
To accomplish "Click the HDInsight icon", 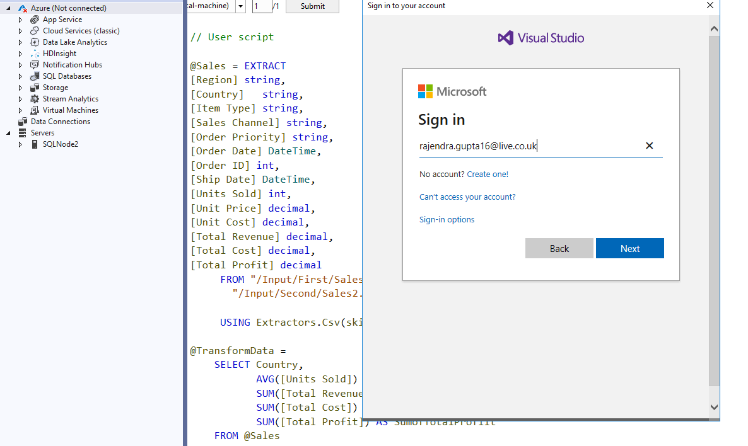I will (x=34, y=54).
